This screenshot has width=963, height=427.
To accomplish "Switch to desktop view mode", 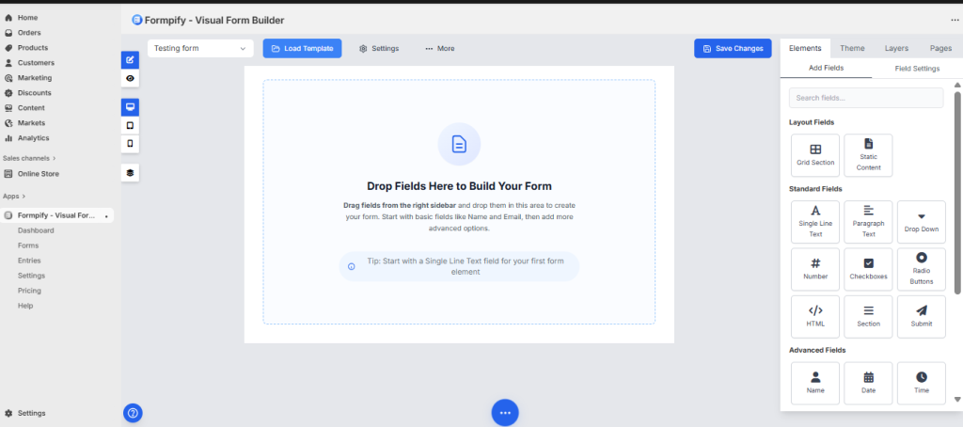I will (x=130, y=106).
